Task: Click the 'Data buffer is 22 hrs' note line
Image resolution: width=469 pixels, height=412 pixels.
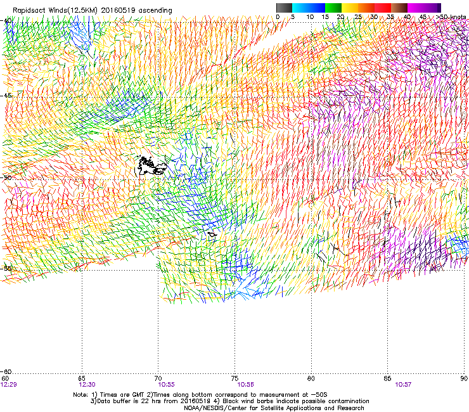Action: (x=229, y=401)
